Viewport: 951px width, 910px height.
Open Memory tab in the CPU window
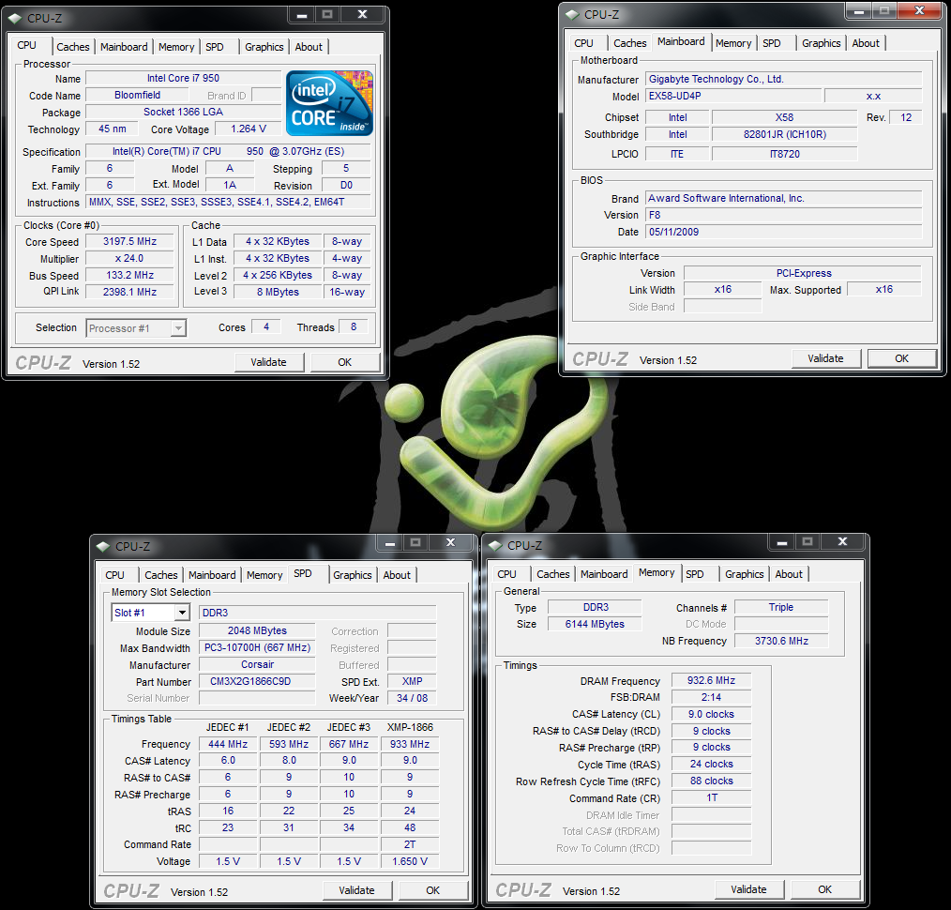tap(176, 47)
